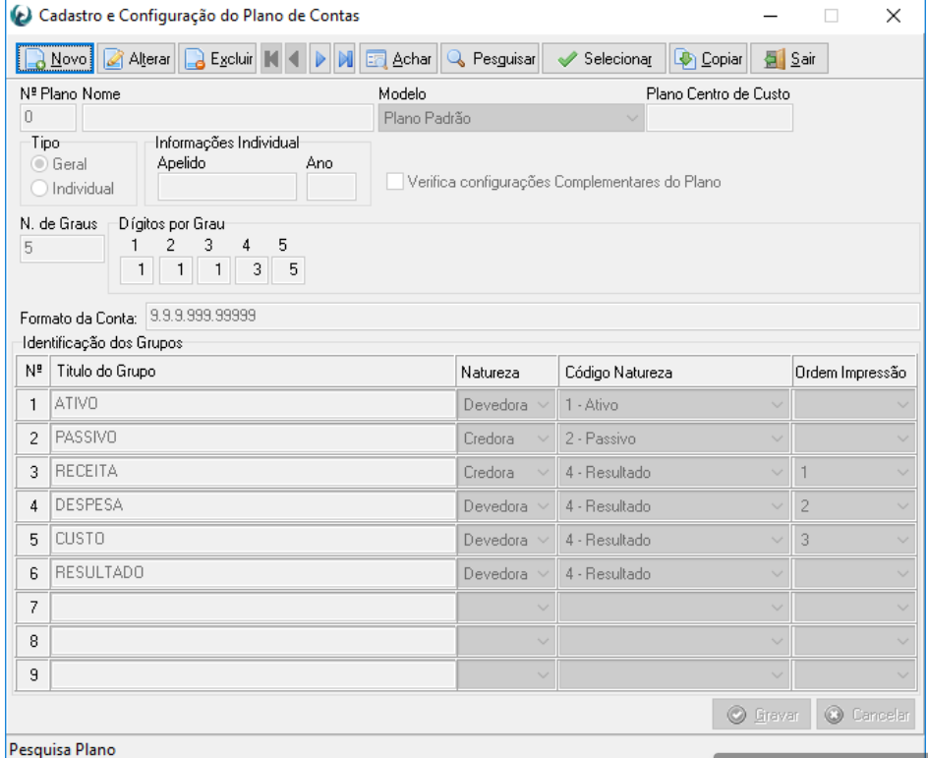Go to first record arrow
Viewport: 928px width, 758px height.
tap(271, 59)
